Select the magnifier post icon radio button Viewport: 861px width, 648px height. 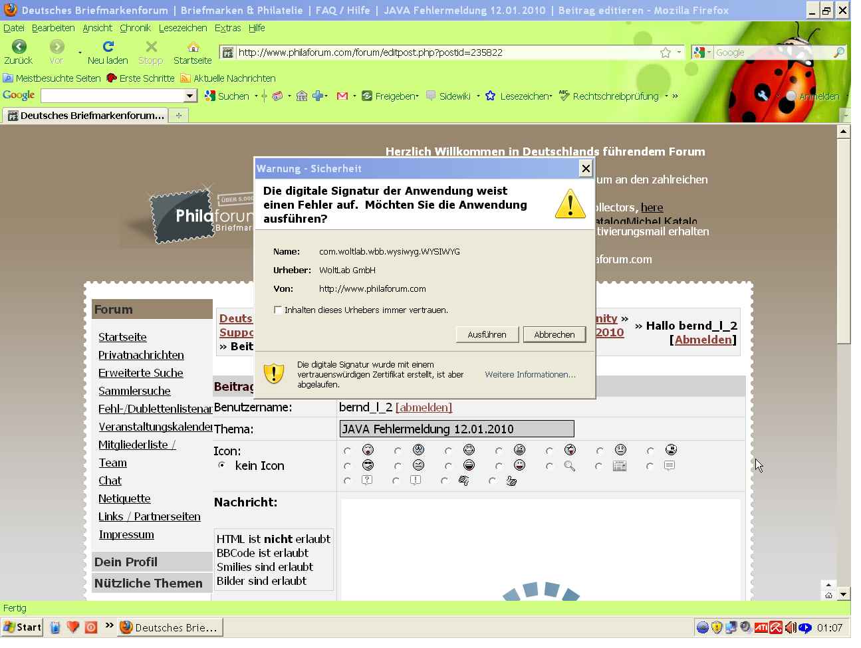point(549,466)
